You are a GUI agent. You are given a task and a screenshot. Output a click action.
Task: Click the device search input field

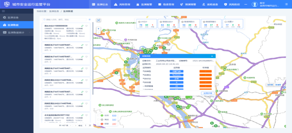(x=64, y=20)
